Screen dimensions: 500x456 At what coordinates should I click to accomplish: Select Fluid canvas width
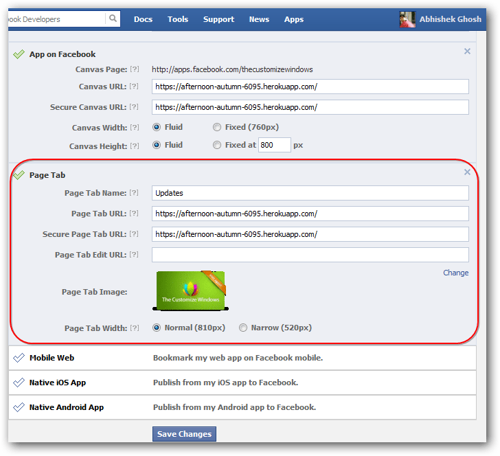coord(157,127)
